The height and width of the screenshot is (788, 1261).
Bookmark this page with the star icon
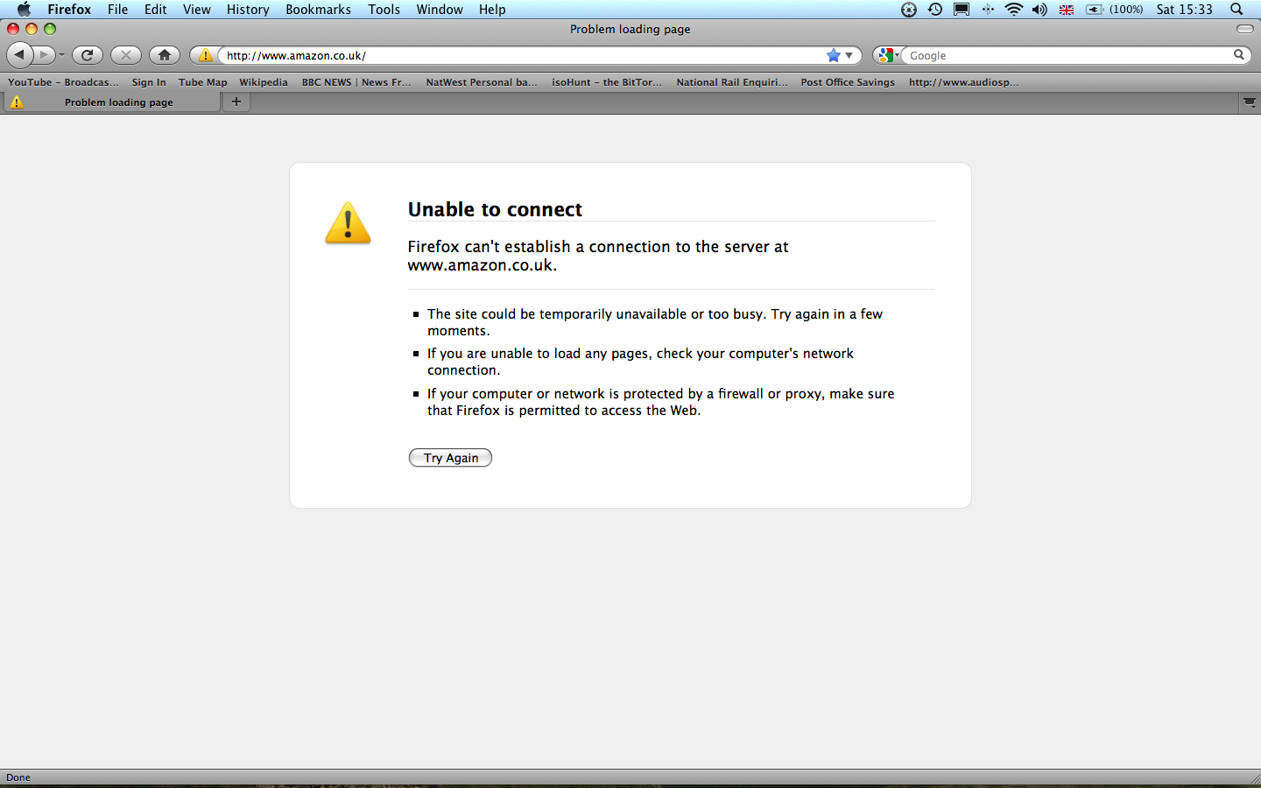(x=834, y=55)
